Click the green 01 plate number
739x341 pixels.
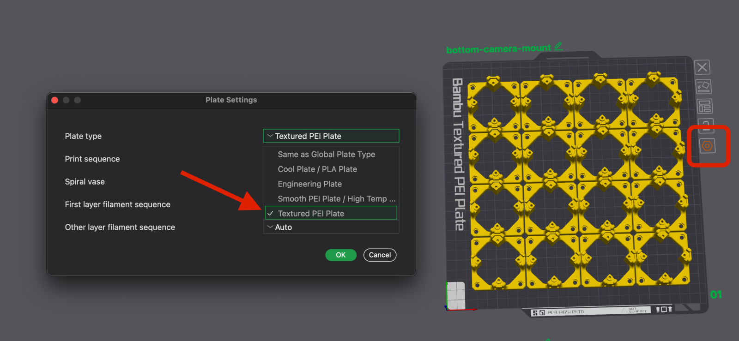[x=716, y=294]
